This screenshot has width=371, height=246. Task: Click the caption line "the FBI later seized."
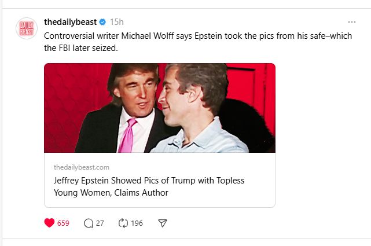coord(81,47)
